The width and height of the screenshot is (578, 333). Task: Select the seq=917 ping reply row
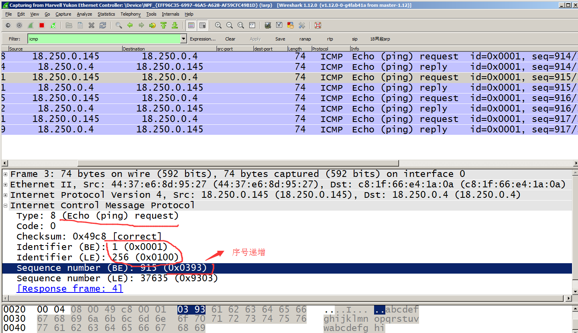289,129
